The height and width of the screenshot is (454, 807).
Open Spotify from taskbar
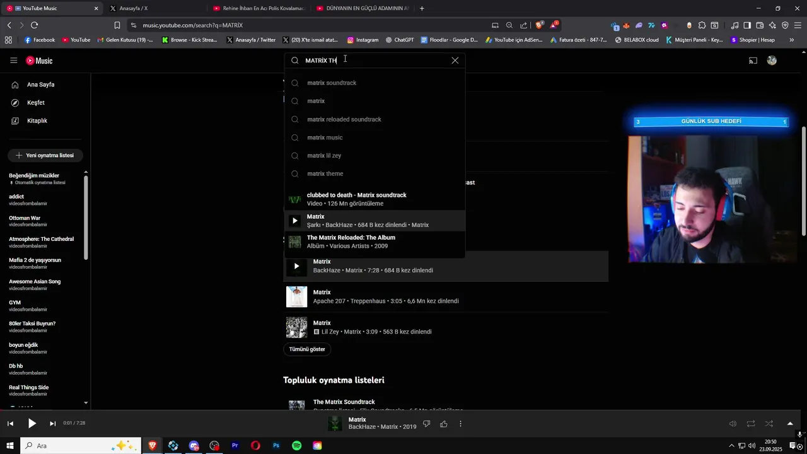(296, 446)
